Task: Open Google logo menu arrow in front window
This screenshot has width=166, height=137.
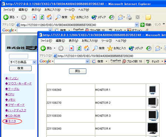Action: [53, 61]
